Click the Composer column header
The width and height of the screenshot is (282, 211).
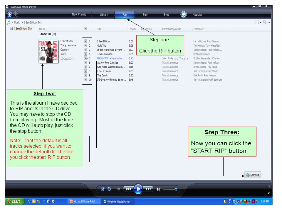pyautogui.click(x=198, y=29)
